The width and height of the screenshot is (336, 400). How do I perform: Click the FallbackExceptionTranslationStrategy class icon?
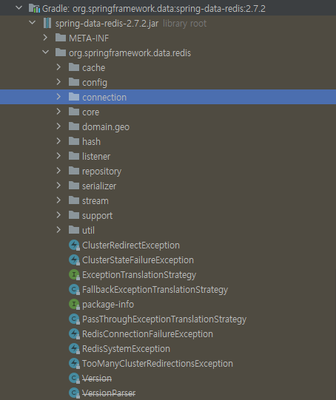(74, 290)
